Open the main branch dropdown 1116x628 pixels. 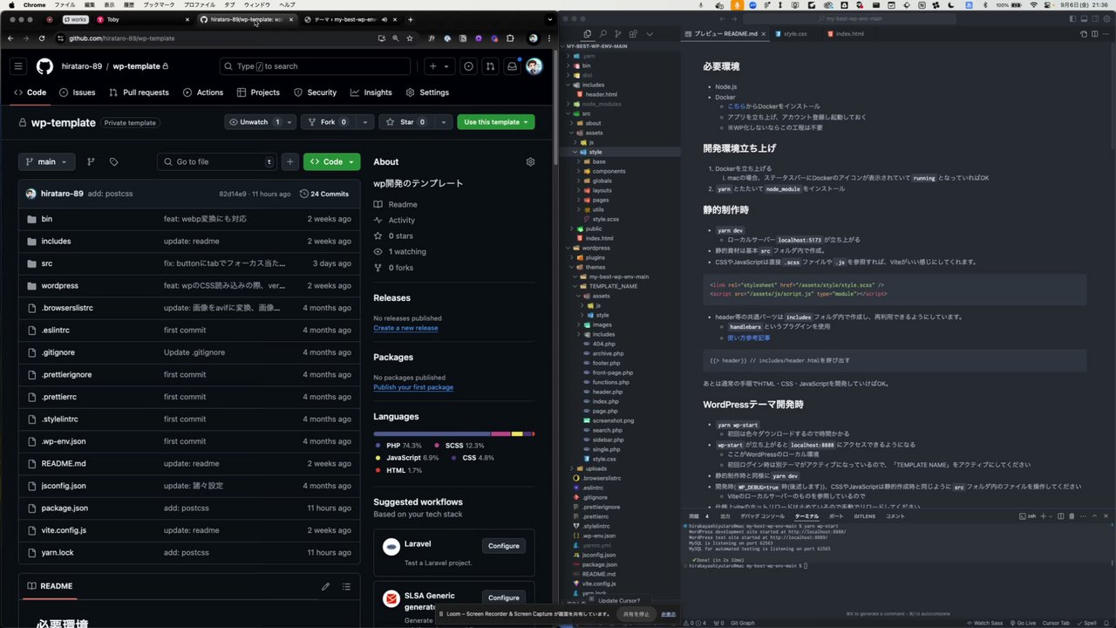pyautogui.click(x=46, y=161)
